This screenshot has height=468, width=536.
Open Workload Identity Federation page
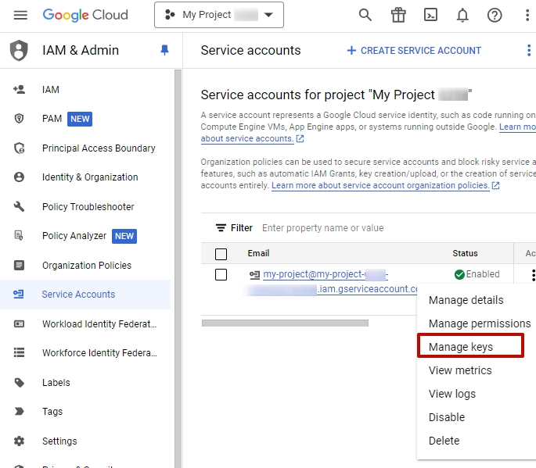tap(99, 324)
